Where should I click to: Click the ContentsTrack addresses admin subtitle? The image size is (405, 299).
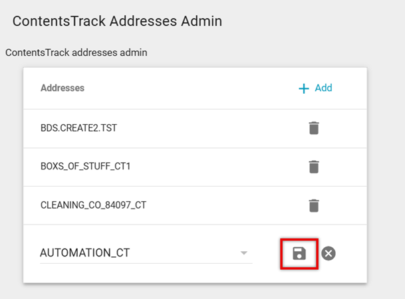pyautogui.click(x=76, y=52)
